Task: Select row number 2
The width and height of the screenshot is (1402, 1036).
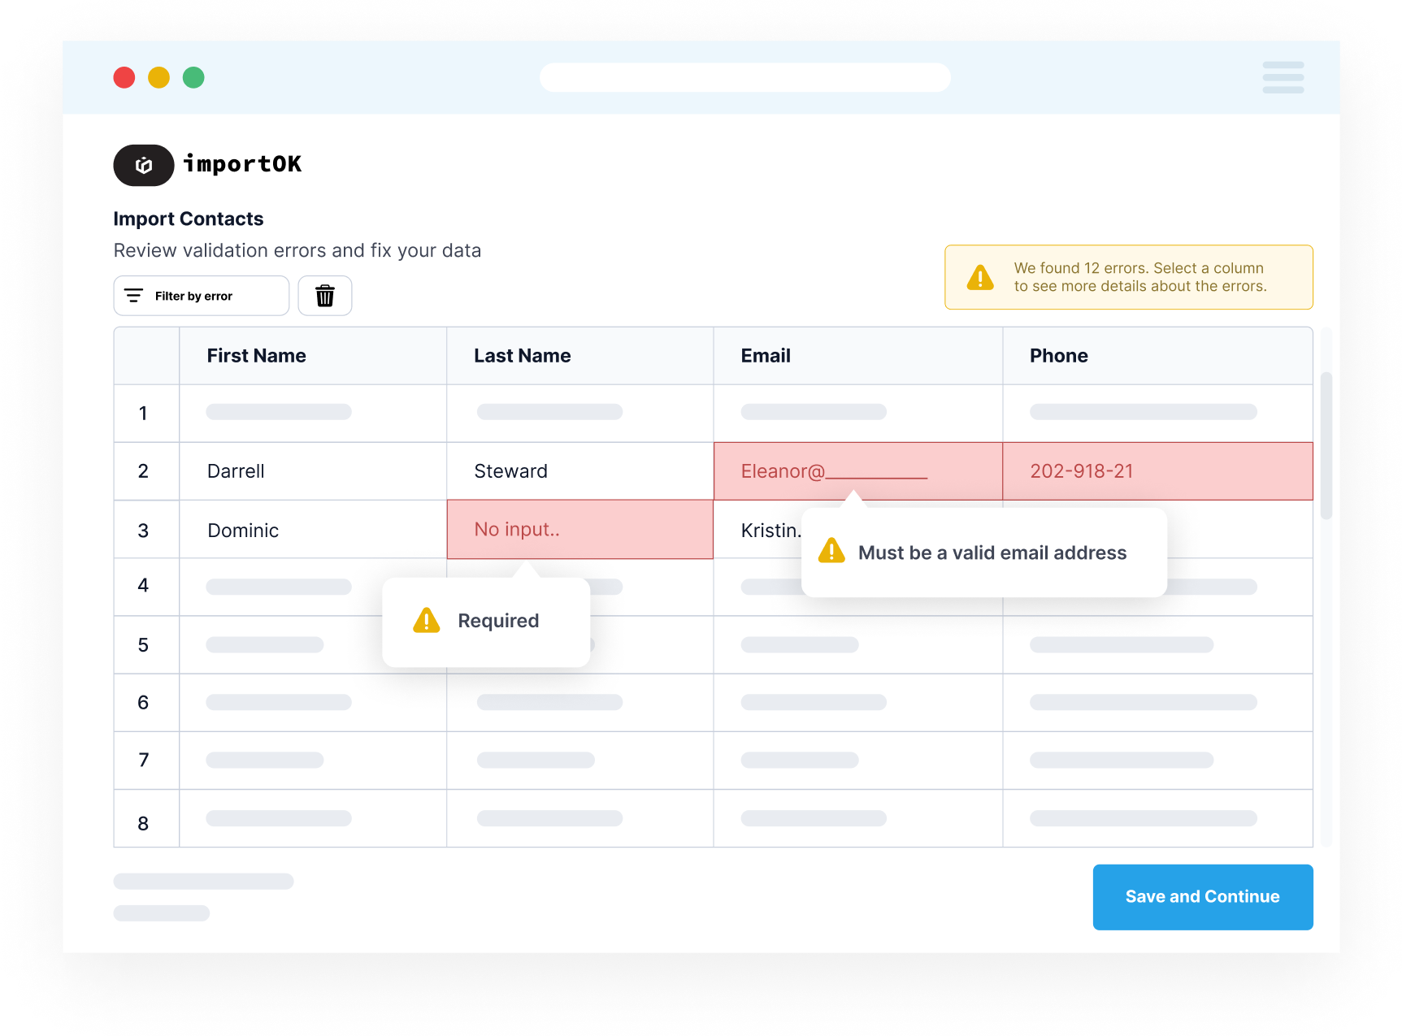Action: [146, 471]
